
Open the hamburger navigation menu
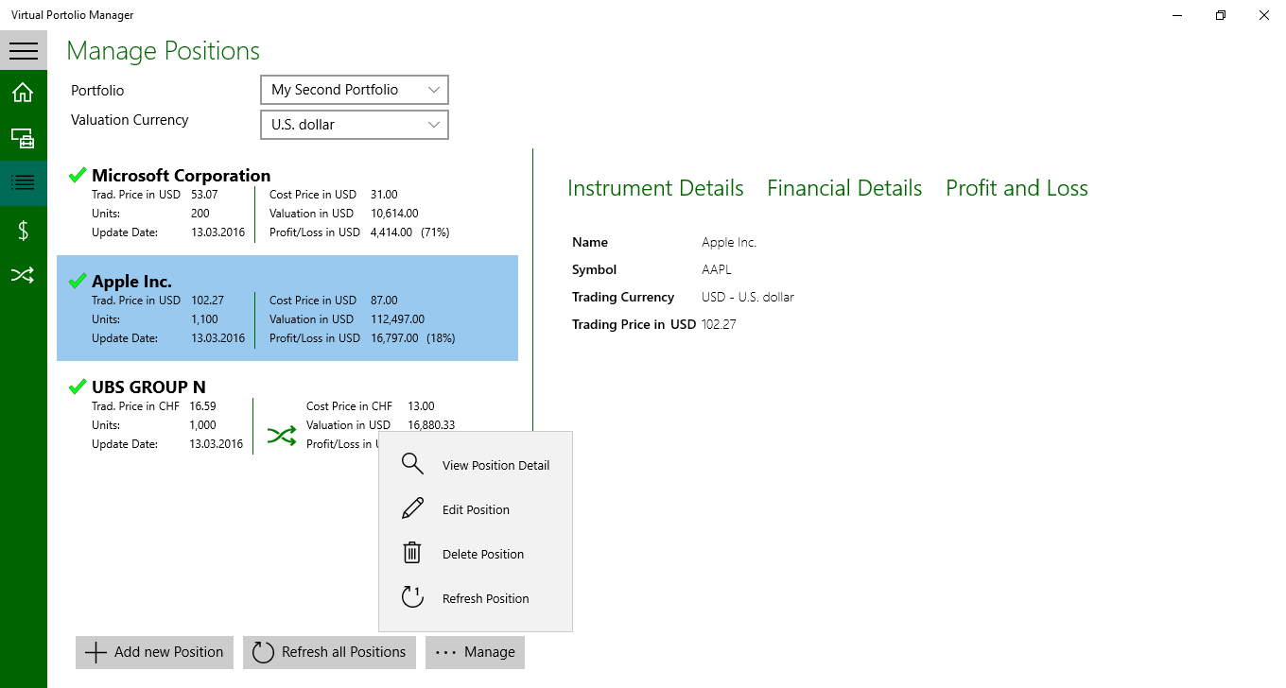pyautogui.click(x=24, y=50)
